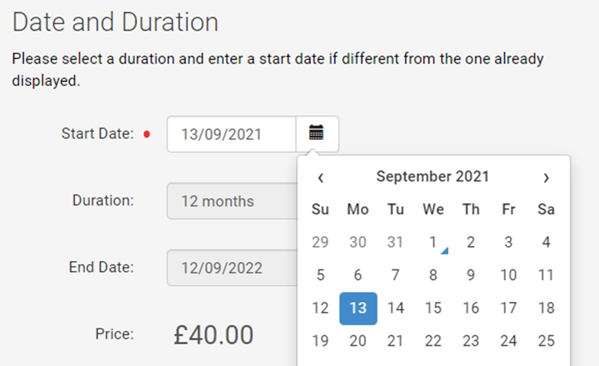Viewport: 599px width, 366px height.
Task: Select Sunday 5 September
Action: (321, 275)
